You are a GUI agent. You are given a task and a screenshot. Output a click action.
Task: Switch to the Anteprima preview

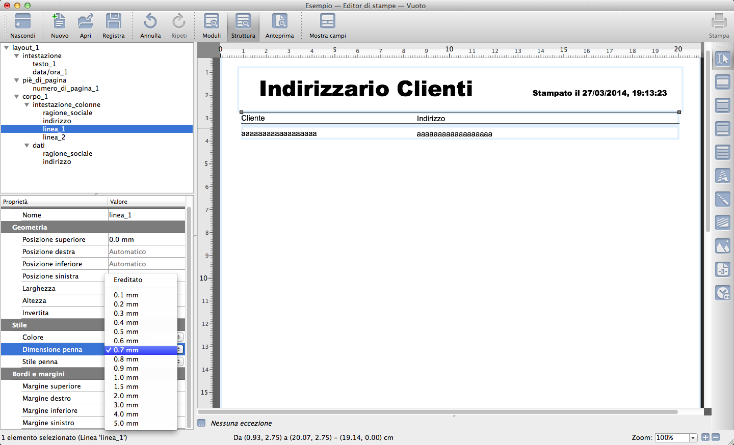pos(279,25)
